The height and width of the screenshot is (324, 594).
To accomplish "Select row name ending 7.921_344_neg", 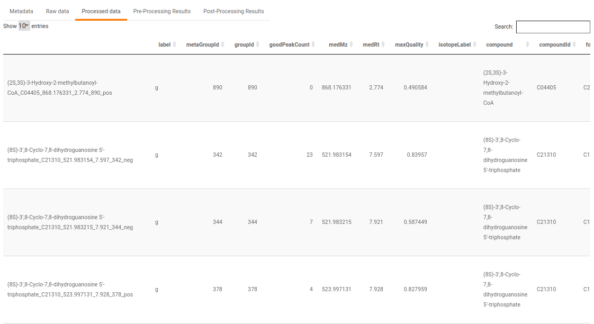I will [70, 222].
